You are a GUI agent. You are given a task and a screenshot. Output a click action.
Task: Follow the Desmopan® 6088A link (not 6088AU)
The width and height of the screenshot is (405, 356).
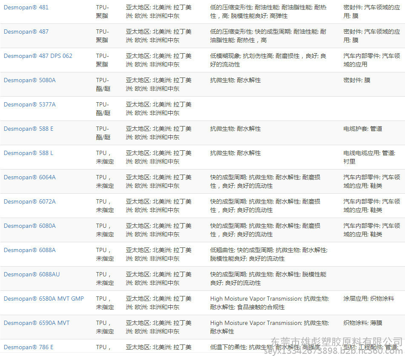(30, 250)
